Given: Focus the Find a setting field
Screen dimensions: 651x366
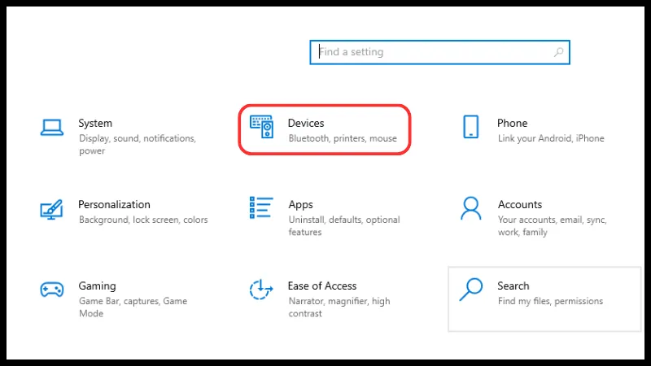Looking at the screenshot, I should coord(431,52).
